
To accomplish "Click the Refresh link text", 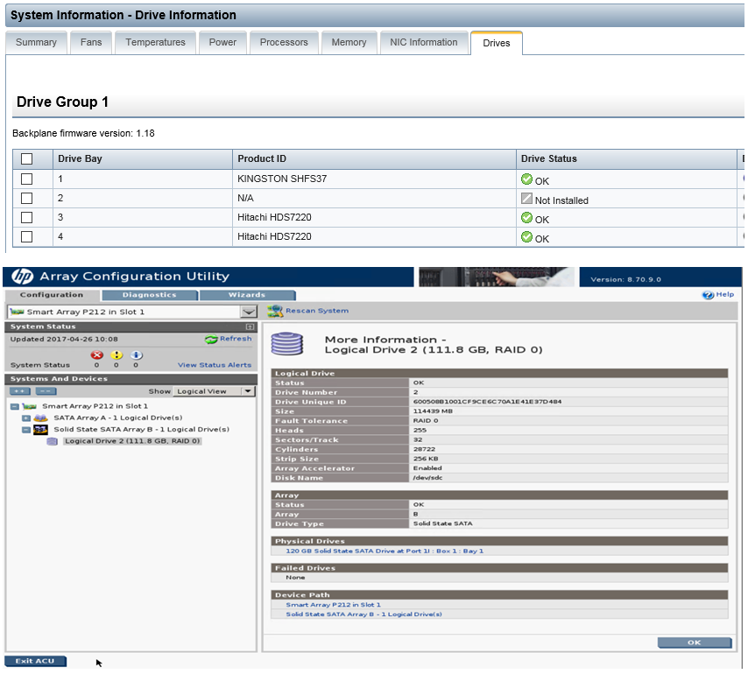I will 236,339.
